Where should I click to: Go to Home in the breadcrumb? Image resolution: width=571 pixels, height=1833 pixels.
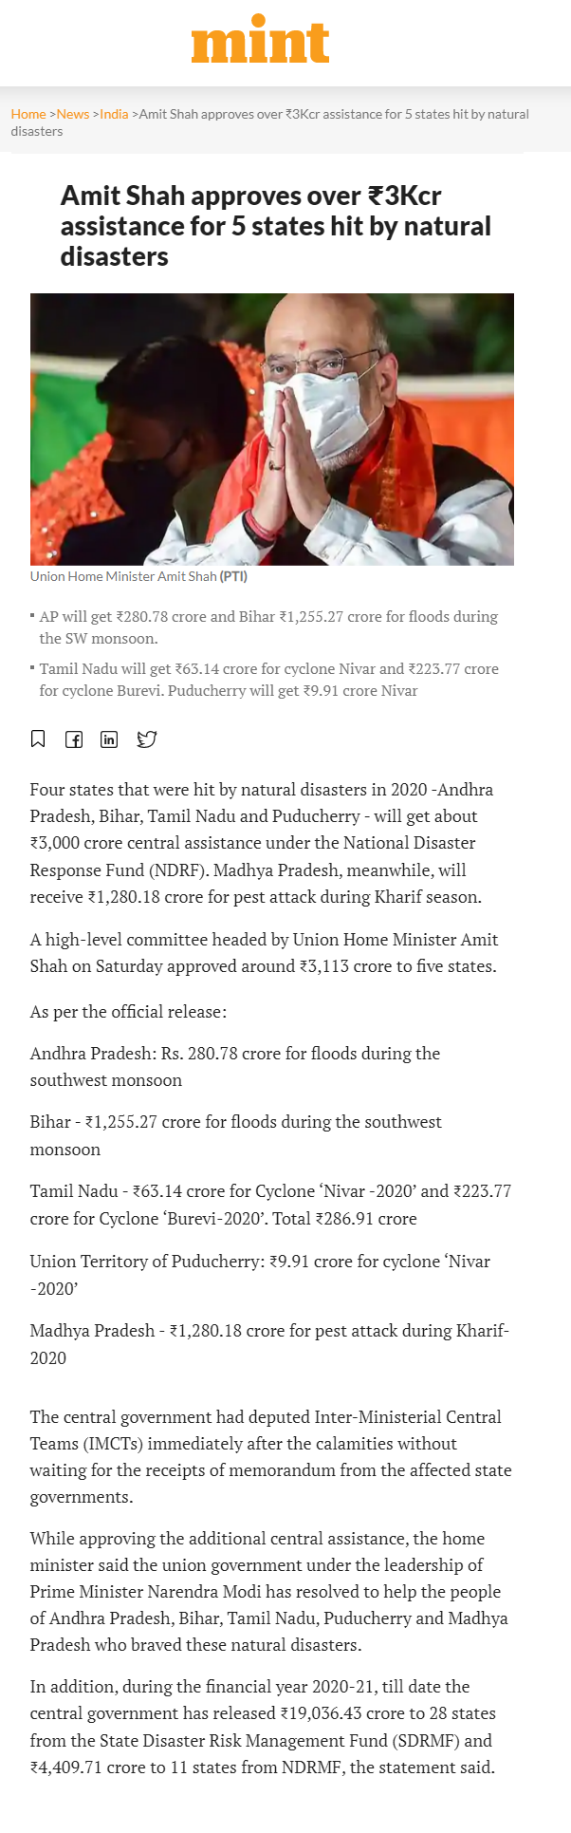(x=28, y=114)
